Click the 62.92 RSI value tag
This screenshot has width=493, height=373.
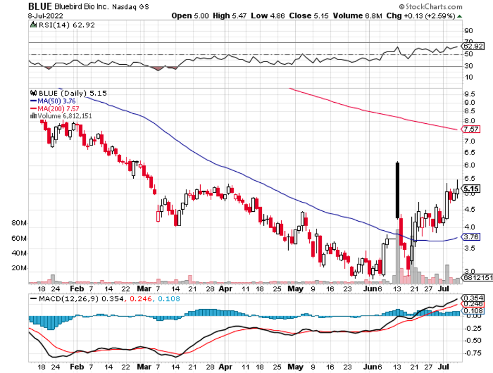click(473, 46)
